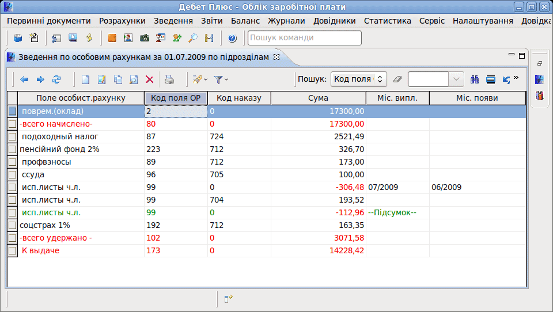Expand the search value combo box arrow
The image size is (553, 312).
click(456, 79)
